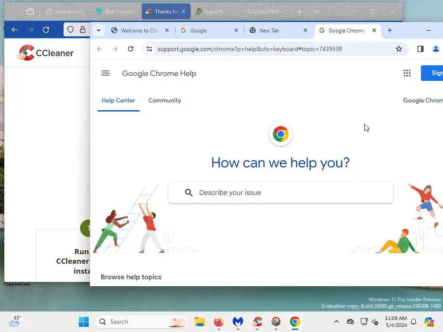
Task: Click the Describe your issue search field
Action: click(x=280, y=193)
